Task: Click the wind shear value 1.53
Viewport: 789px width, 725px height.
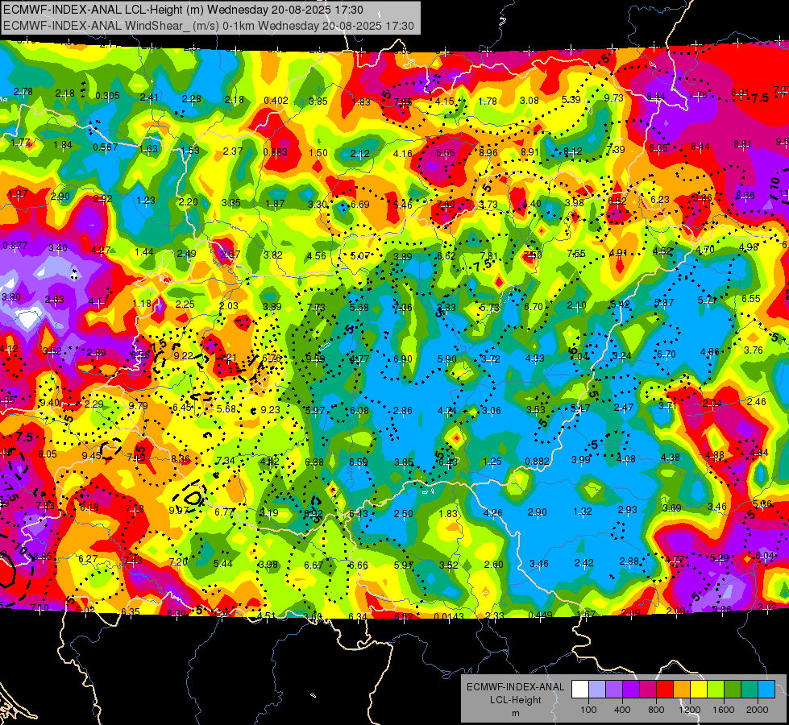Action: (x=190, y=151)
